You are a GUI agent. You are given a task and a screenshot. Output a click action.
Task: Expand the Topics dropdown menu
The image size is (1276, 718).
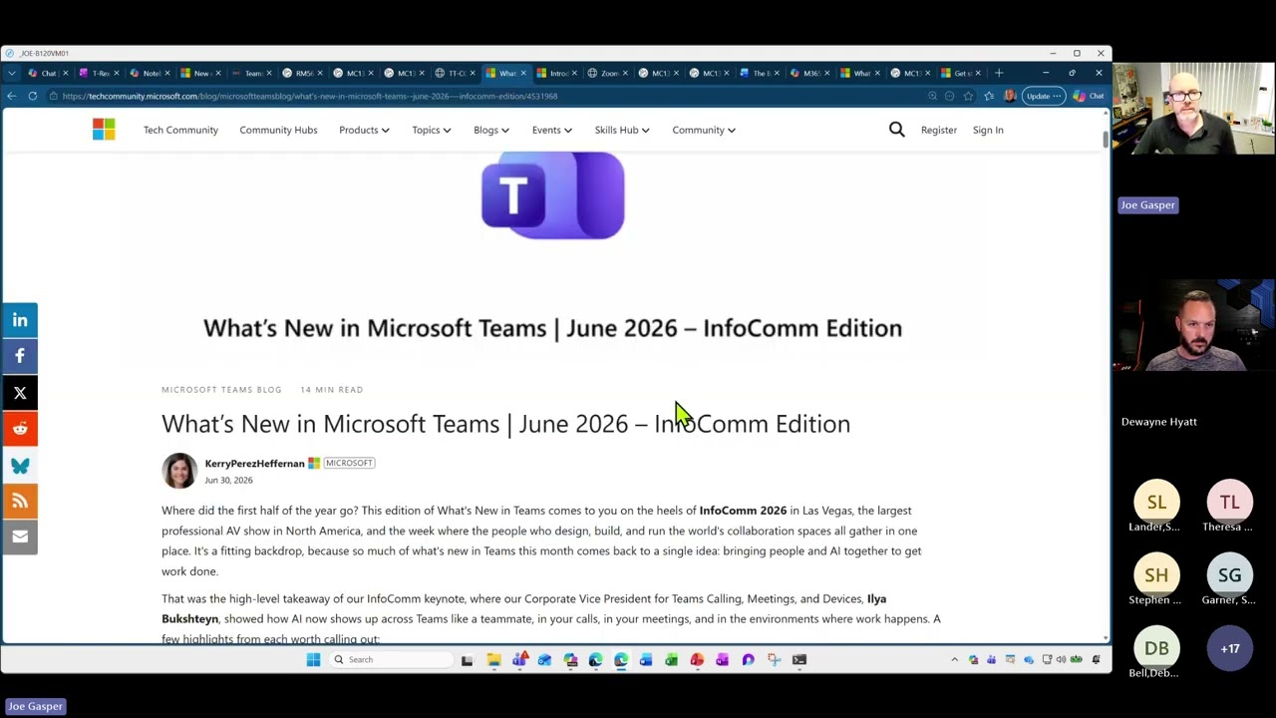(x=432, y=130)
